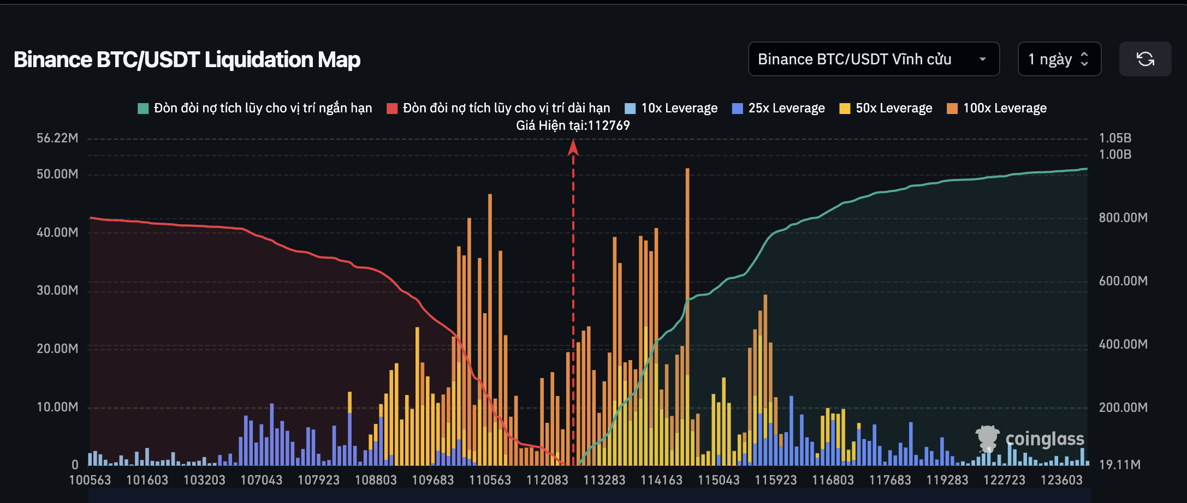
Task: Click the pair selector dropdown arrow
Action: coord(982,59)
